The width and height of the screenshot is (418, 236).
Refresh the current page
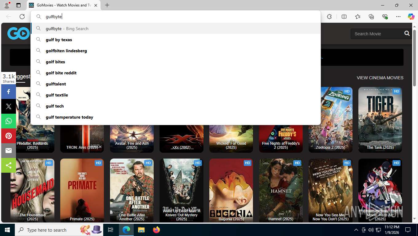click(x=22, y=17)
